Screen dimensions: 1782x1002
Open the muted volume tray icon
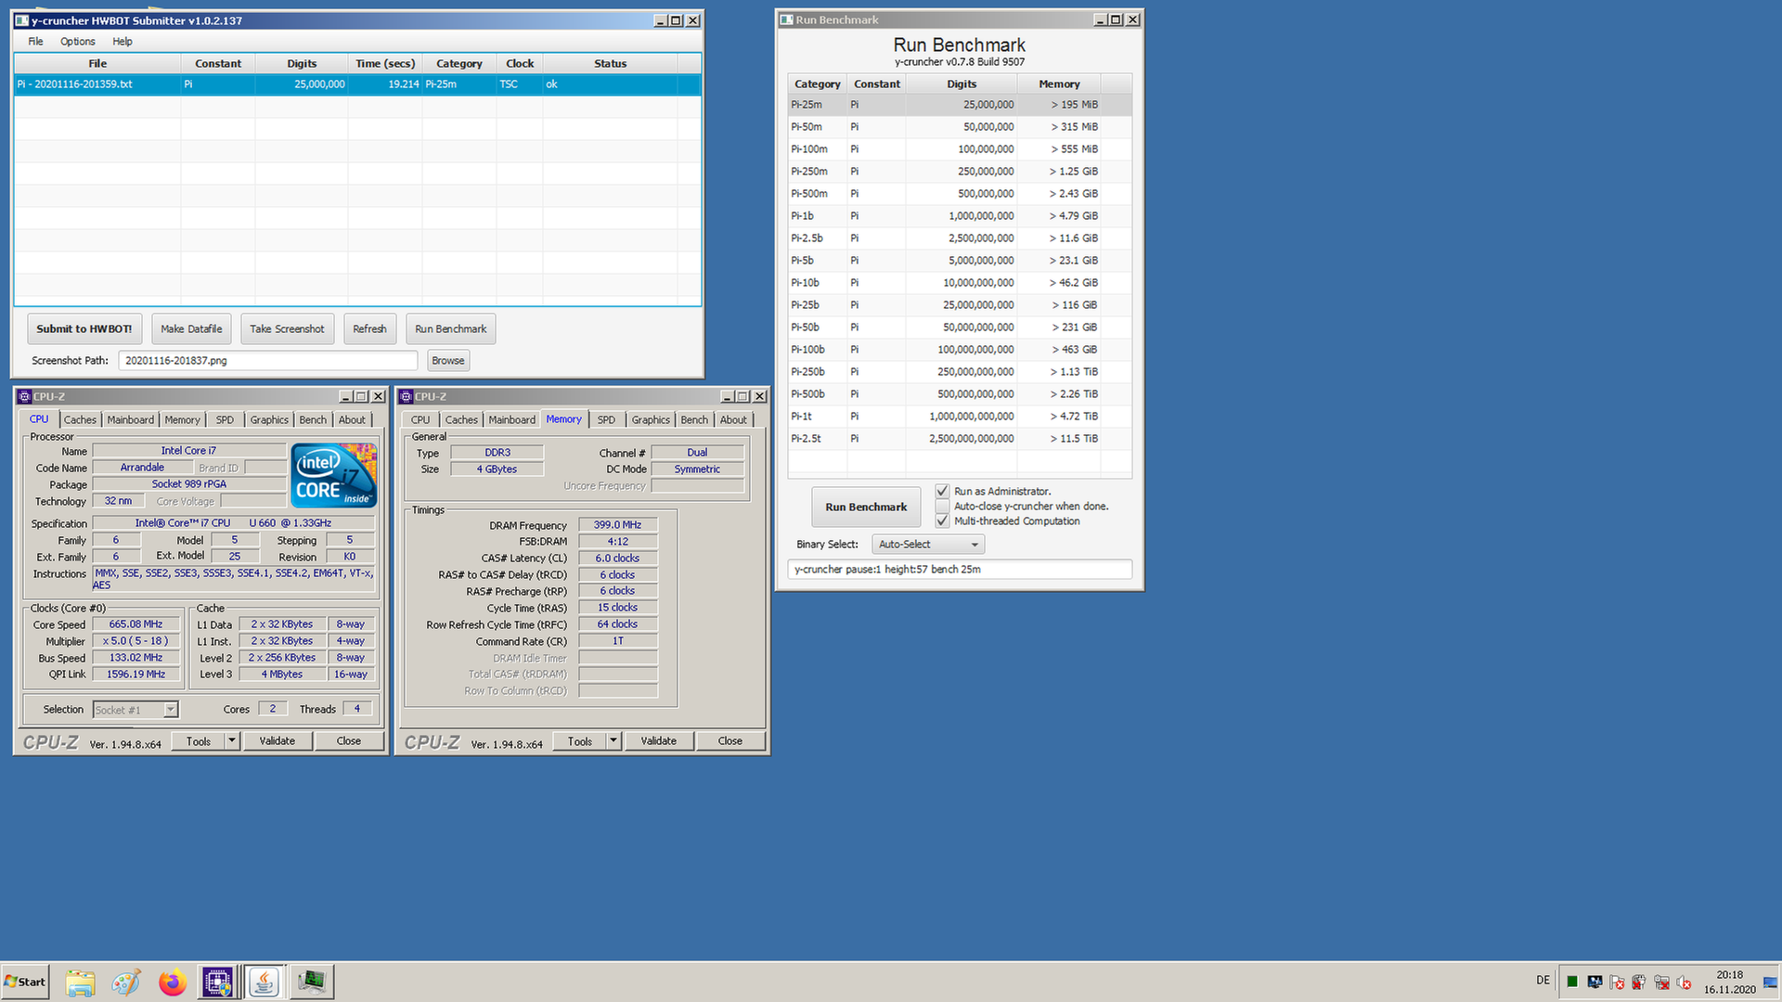(x=1684, y=982)
